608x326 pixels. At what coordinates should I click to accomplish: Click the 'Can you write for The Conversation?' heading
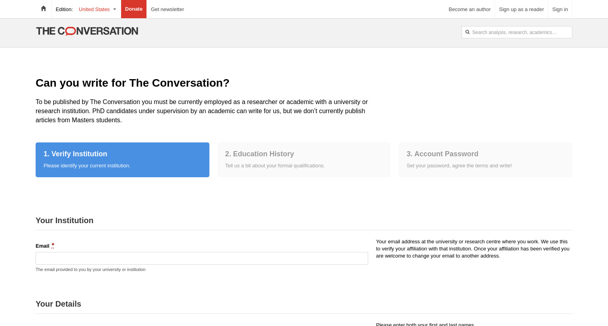click(x=133, y=83)
